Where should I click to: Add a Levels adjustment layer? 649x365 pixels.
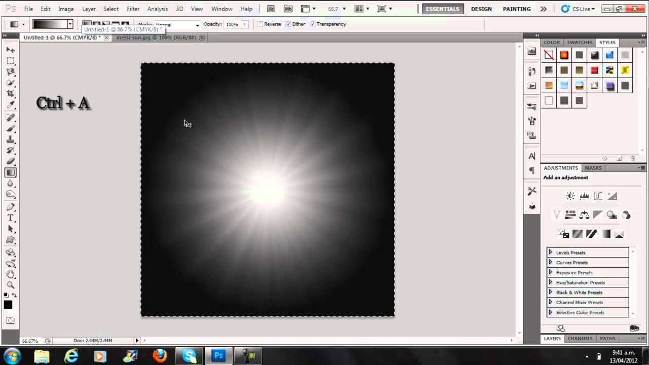click(x=584, y=196)
